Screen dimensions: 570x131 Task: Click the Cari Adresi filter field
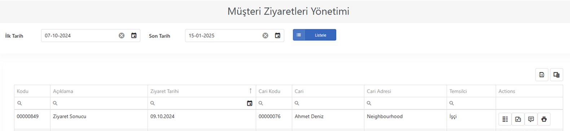[405, 103]
